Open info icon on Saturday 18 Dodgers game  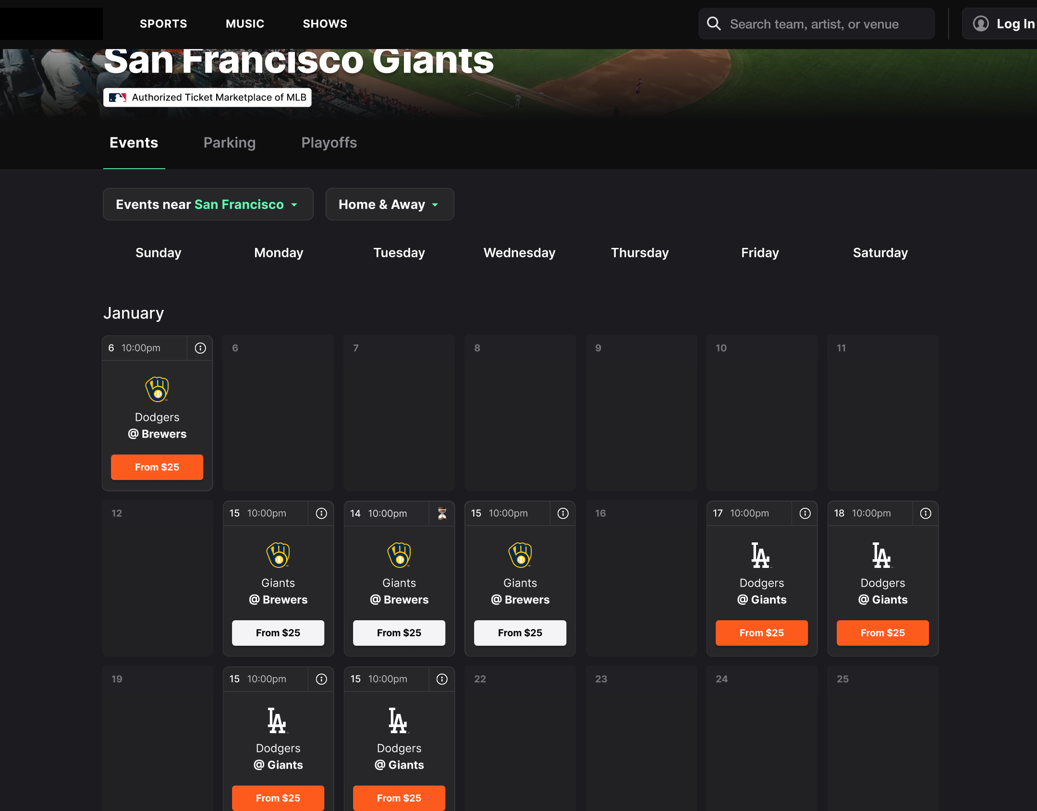coord(926,513)
